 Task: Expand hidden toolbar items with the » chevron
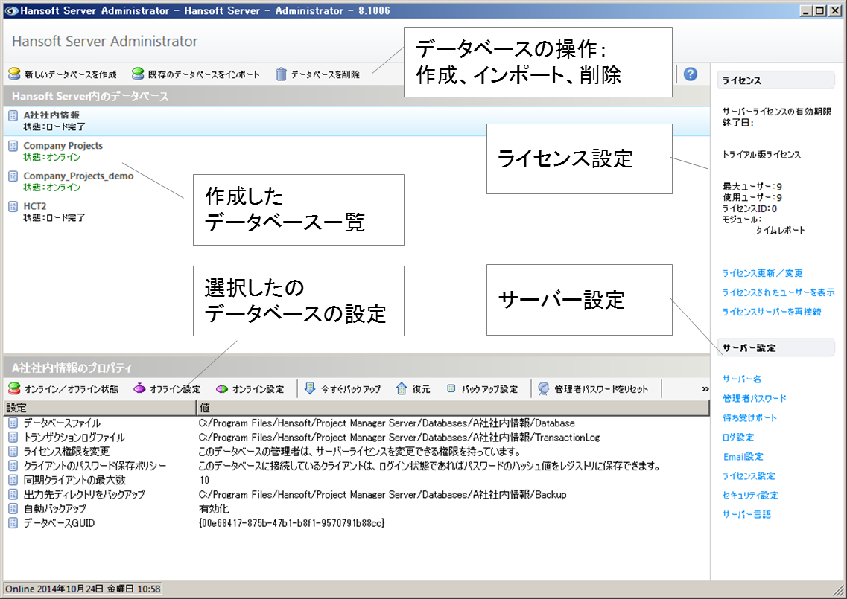[x=705, y=389]
